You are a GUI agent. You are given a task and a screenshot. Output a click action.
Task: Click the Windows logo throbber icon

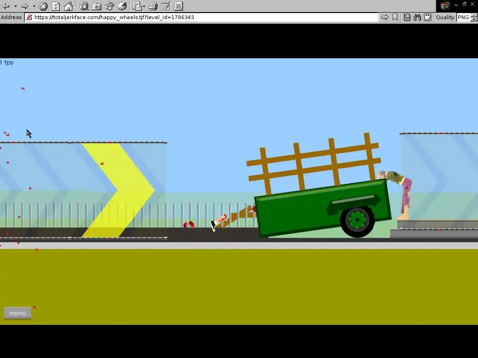click(444, 6)
